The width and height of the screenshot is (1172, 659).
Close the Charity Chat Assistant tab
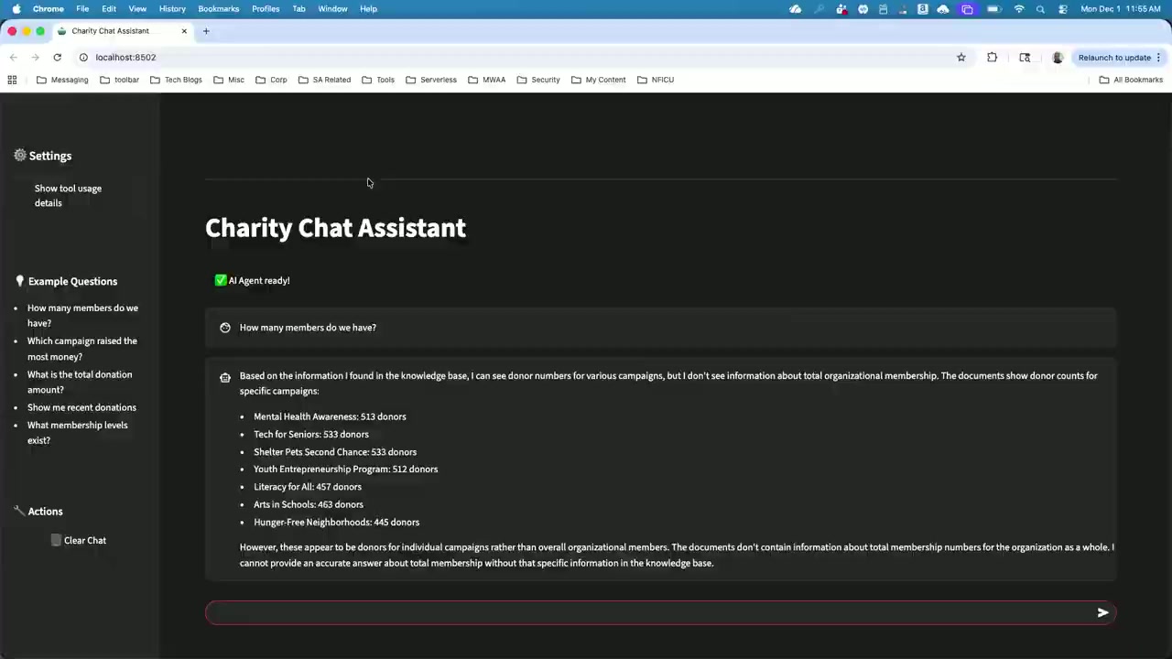(x=184, y=31)
